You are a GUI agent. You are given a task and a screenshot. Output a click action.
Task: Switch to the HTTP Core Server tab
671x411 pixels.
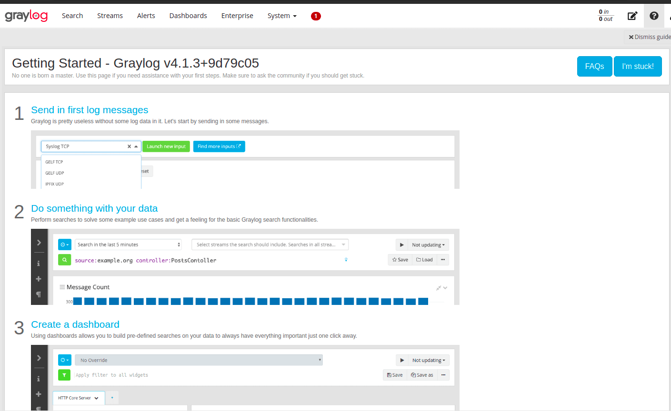tap(75, 398)
